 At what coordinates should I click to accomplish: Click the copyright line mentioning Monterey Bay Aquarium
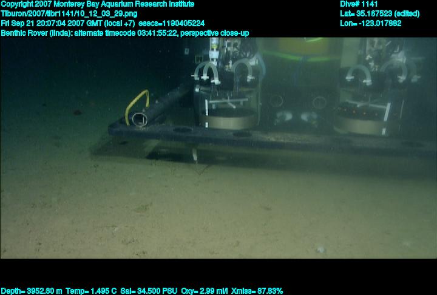coord(98,4)
